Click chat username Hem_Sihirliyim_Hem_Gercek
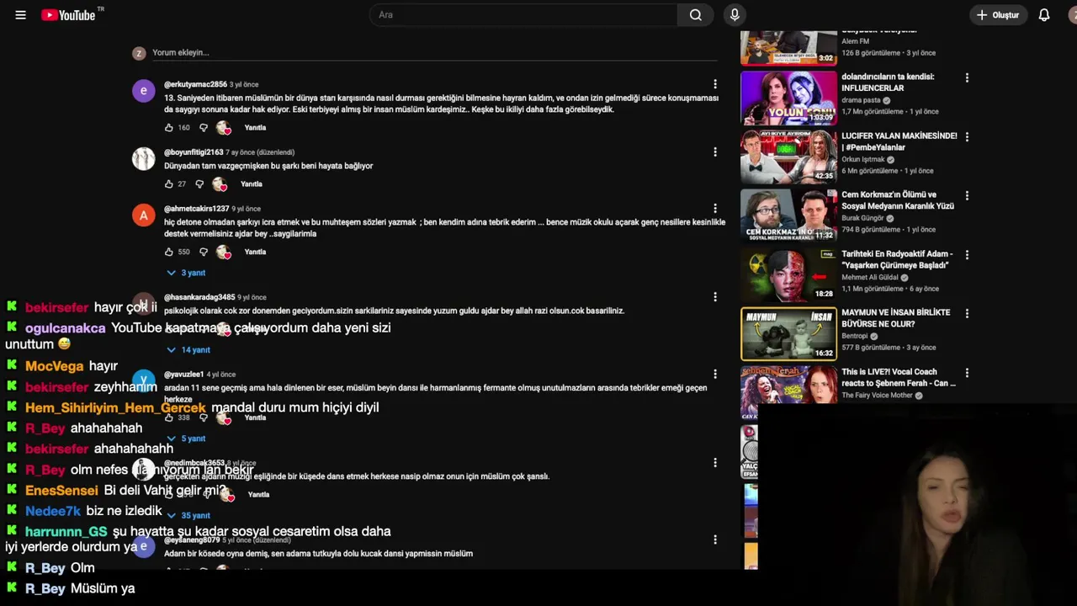This screenshot has width=1077, height=606. (x=115, y=407)
